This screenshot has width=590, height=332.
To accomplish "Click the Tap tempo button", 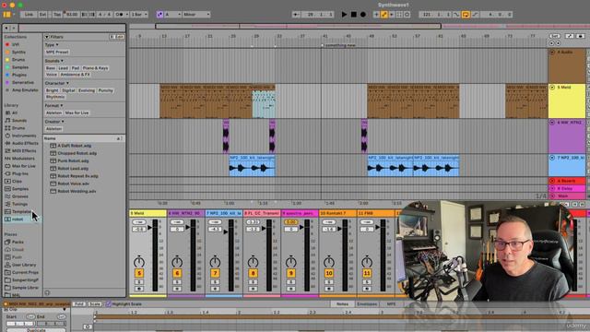I will click(57, 15).
